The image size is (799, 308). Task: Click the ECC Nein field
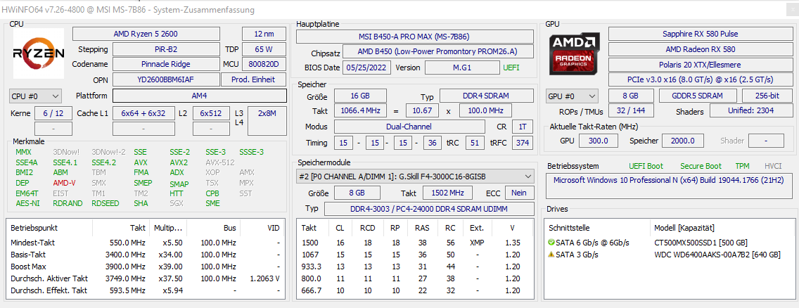pos(519,193)
